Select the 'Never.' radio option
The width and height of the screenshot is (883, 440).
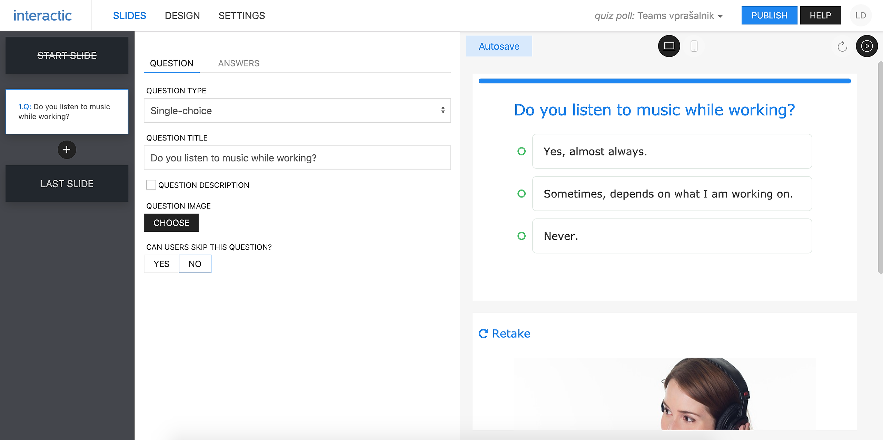pos(522,236)
